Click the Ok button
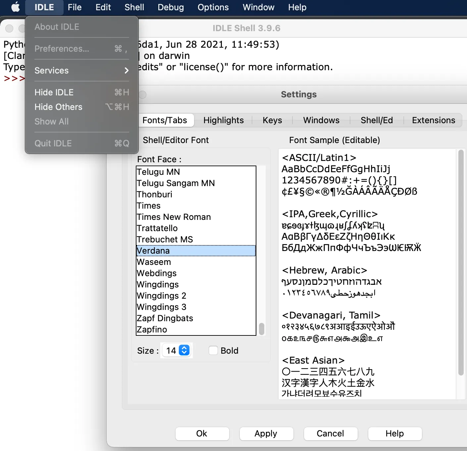 click(202, 433)
